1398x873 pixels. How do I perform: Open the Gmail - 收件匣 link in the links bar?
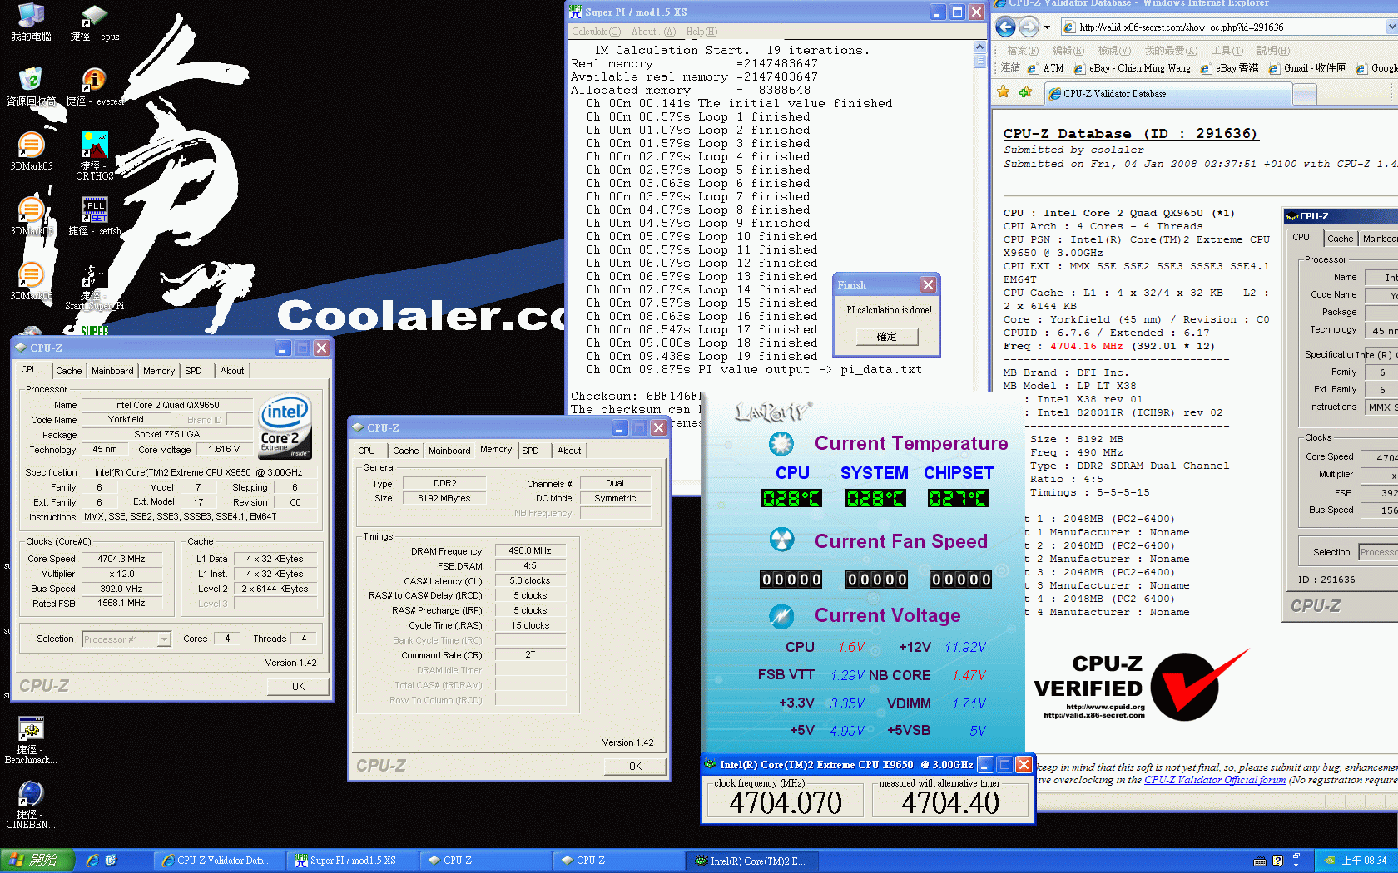(x=1307, y=68)
